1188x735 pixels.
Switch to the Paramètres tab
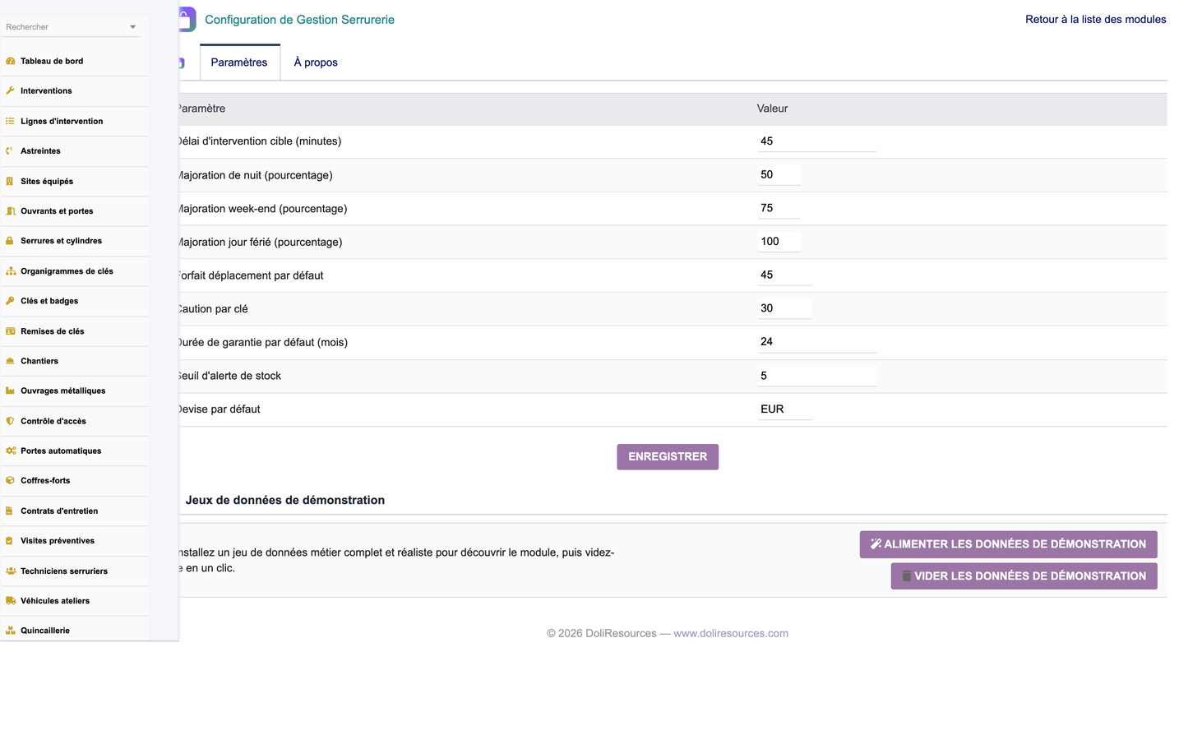tap(239, 62)
